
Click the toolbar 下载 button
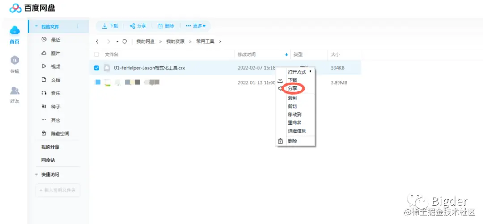[x=110, y=26]
